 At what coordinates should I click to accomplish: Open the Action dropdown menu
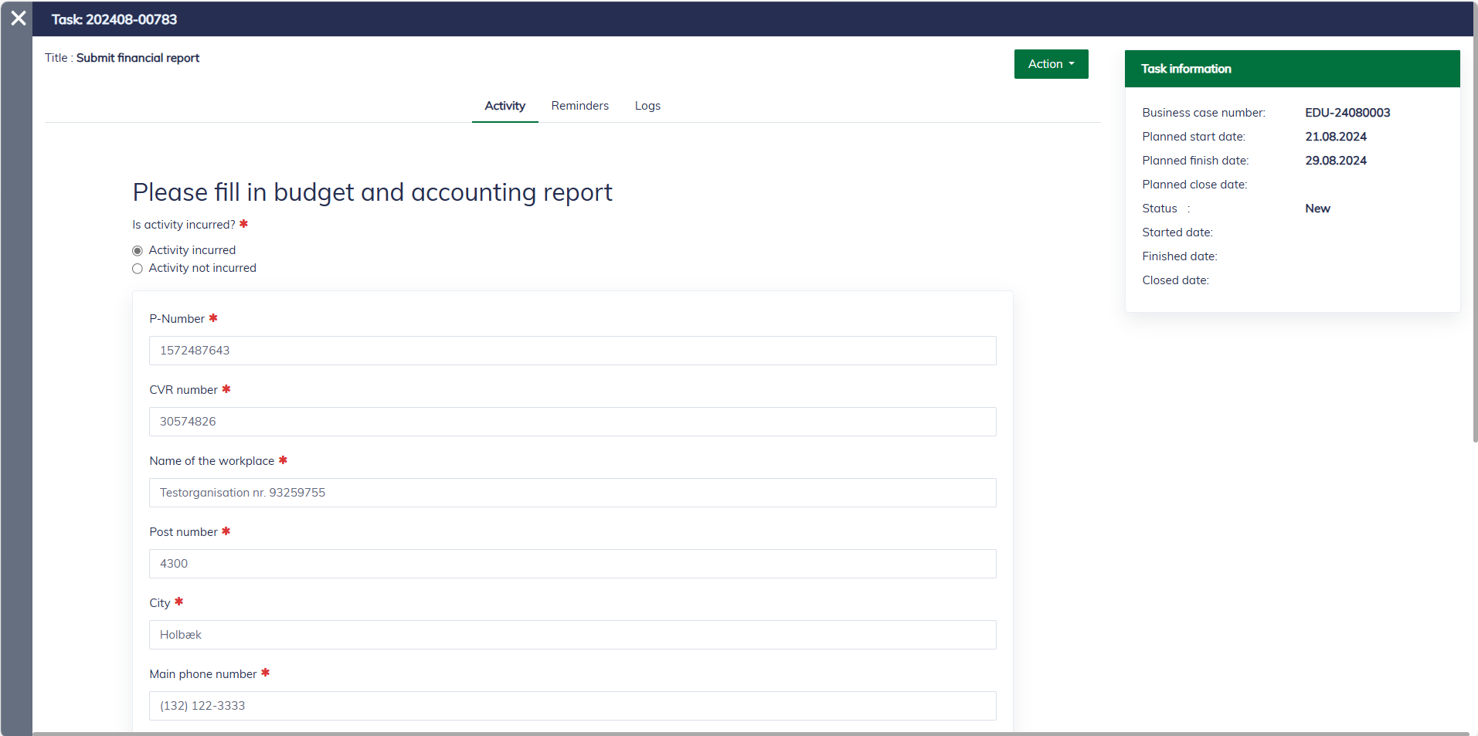(1051, 64)
